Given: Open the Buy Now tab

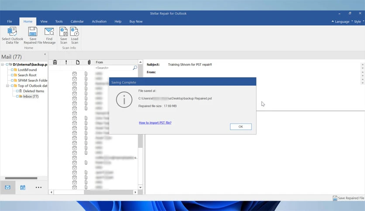Looking at the screenshot, I should coord(136,21).
